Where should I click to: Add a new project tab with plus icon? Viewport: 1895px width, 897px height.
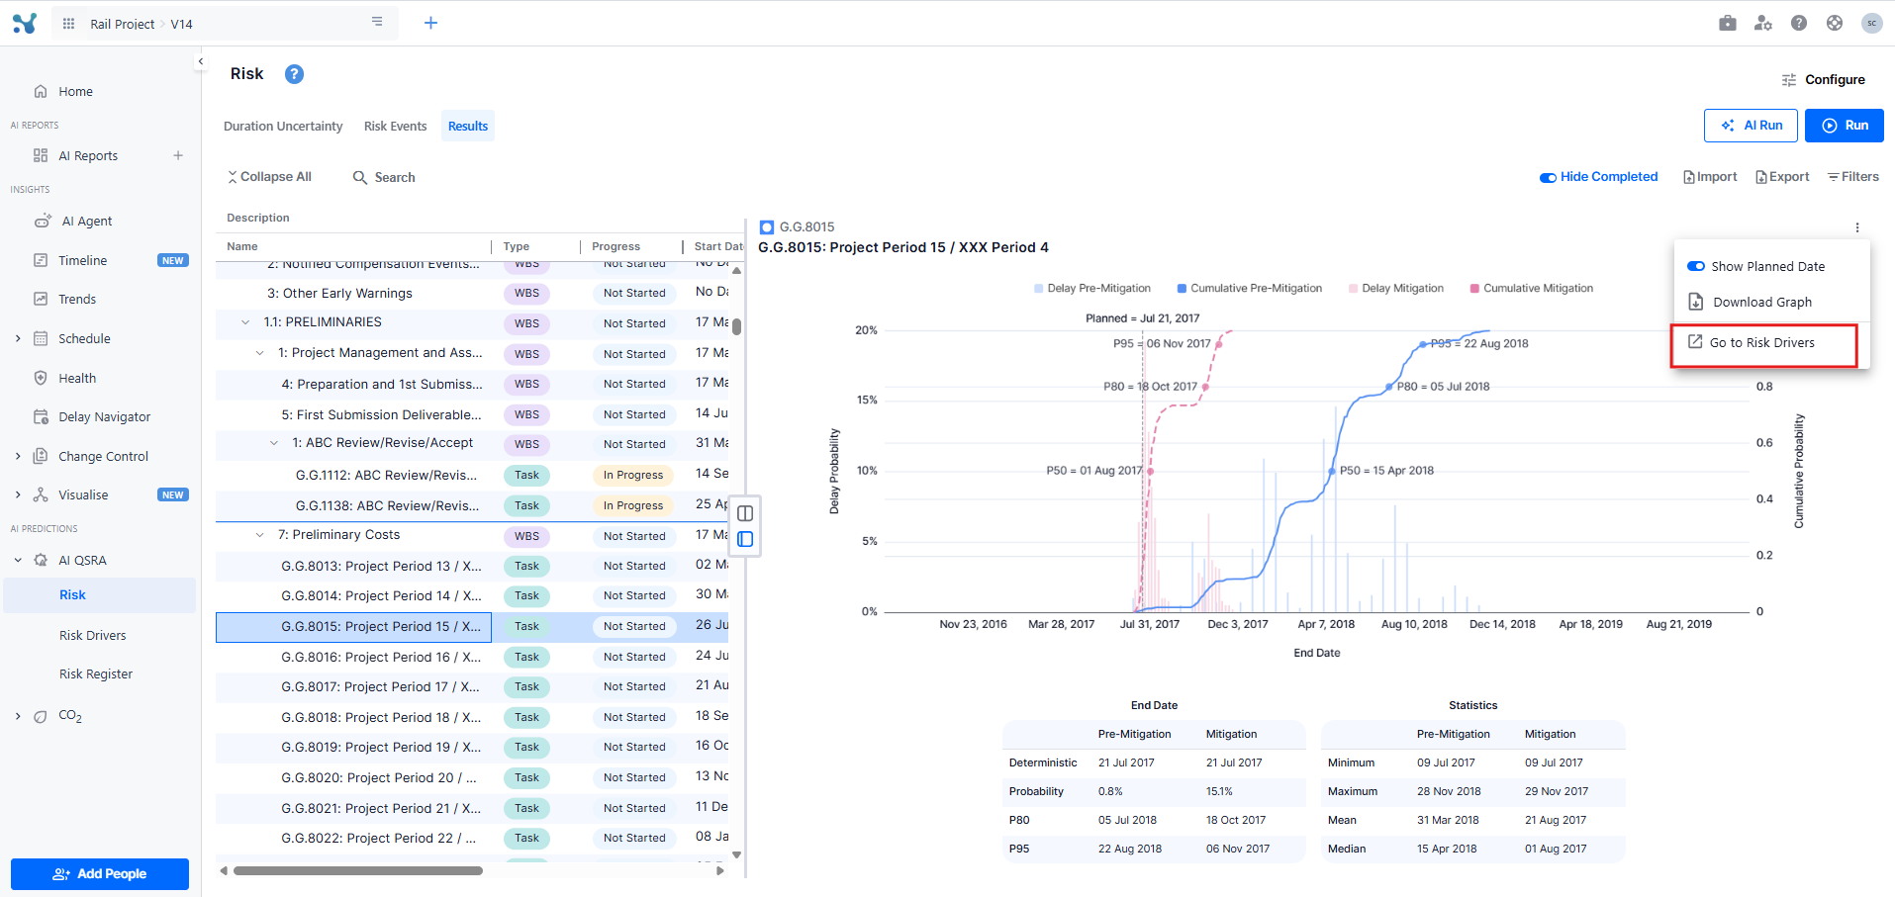tap(430, 23)
